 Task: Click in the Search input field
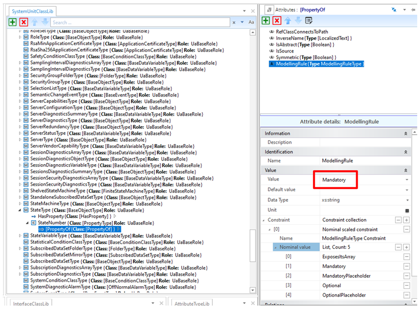[140, 22]
